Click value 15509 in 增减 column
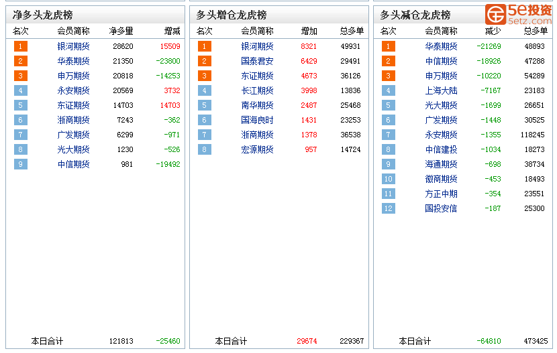Image resolution: width=557 pixels, height=353 pixels. coord(170,46)
